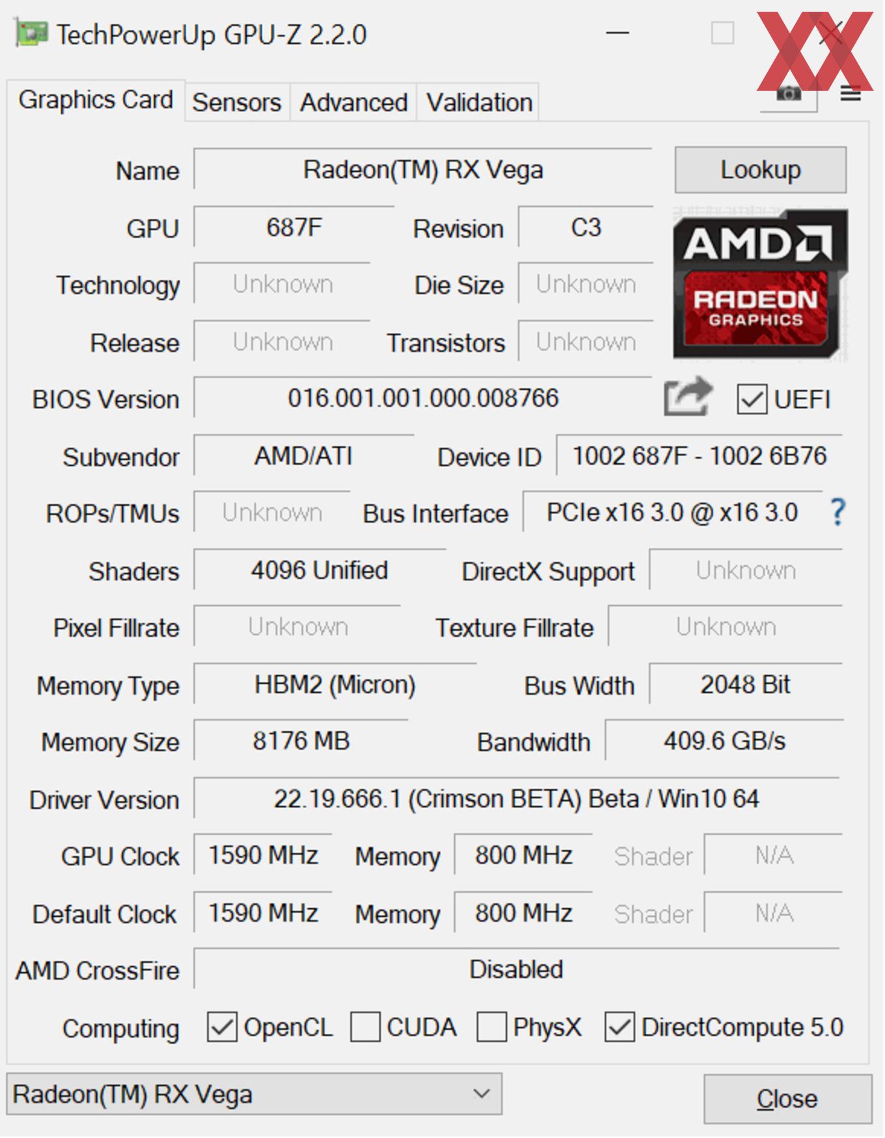Click the BIOS export share arrow icon
Image resolution: width=885 pixels, height=1138 pixels.
coord(688,396)
